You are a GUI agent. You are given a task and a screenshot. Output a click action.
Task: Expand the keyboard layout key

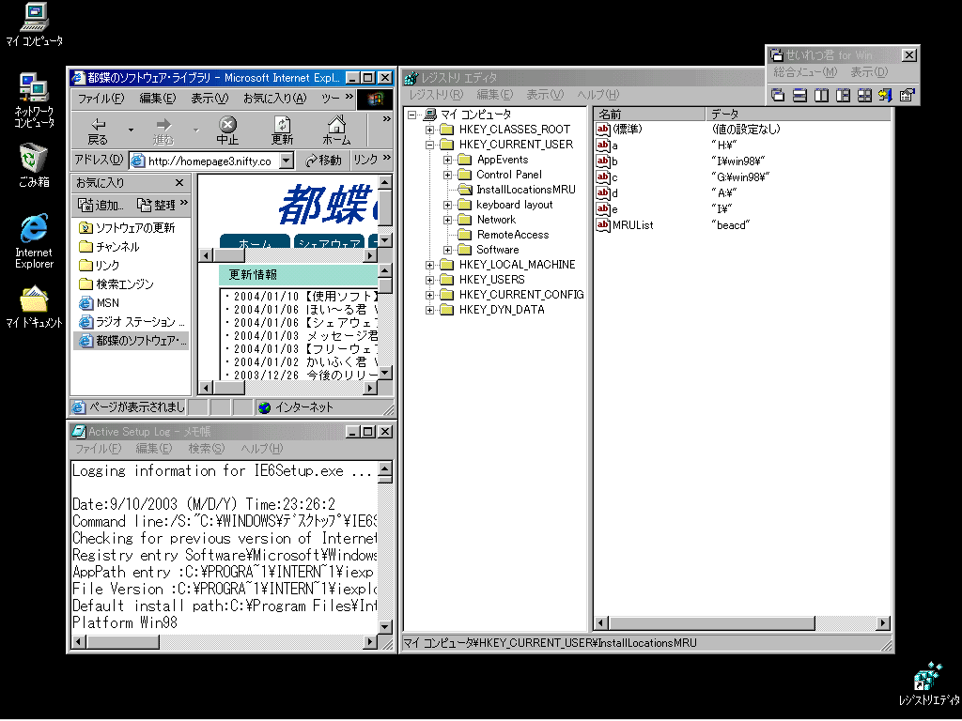click(448, 205)
